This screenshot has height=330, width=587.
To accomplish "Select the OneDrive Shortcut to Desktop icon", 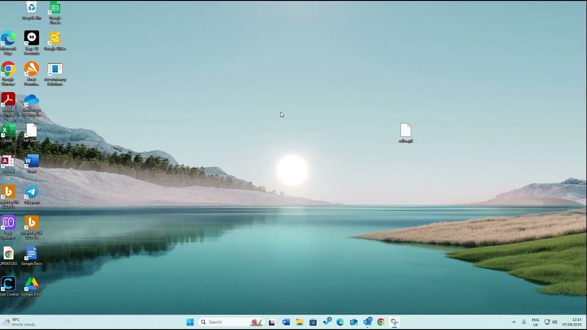I will (32, 104).
